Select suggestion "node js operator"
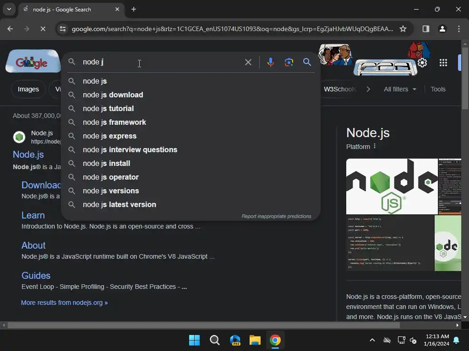The height and width of the screenshot is (351, 469). (191, 177)
